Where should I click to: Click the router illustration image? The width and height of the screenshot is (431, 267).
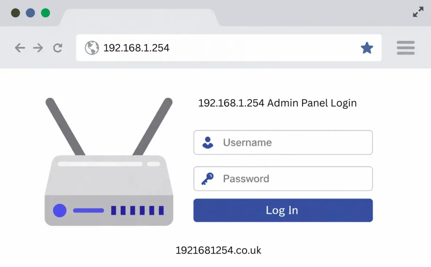[x=109, y=162]
